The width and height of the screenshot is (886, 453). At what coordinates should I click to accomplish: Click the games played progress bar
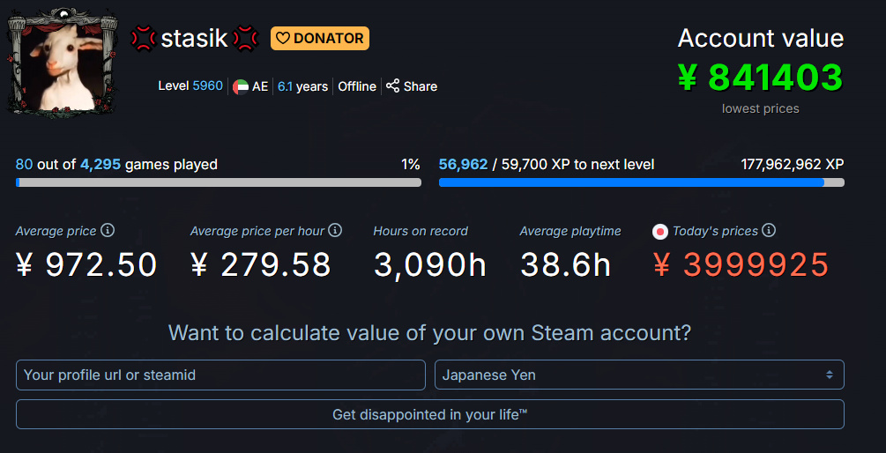(x=219, y=182)
